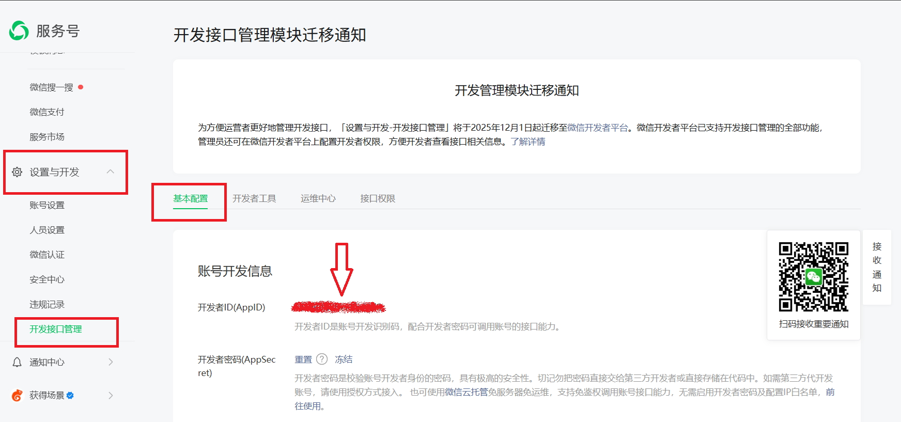Click the bell icon for 通知中心
This screenshot has width=901, height=422.
(x=17, y=362)
